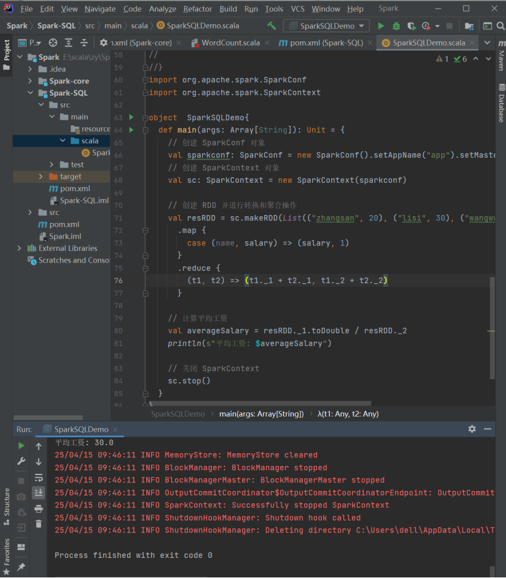Clear all console output with trash icon
Viewport: 506px width, 578px height.
tap(38, 524)
